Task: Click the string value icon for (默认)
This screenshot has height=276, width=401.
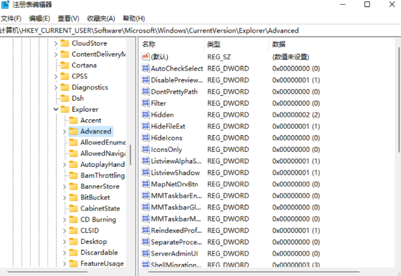Action: pos(146,56)
